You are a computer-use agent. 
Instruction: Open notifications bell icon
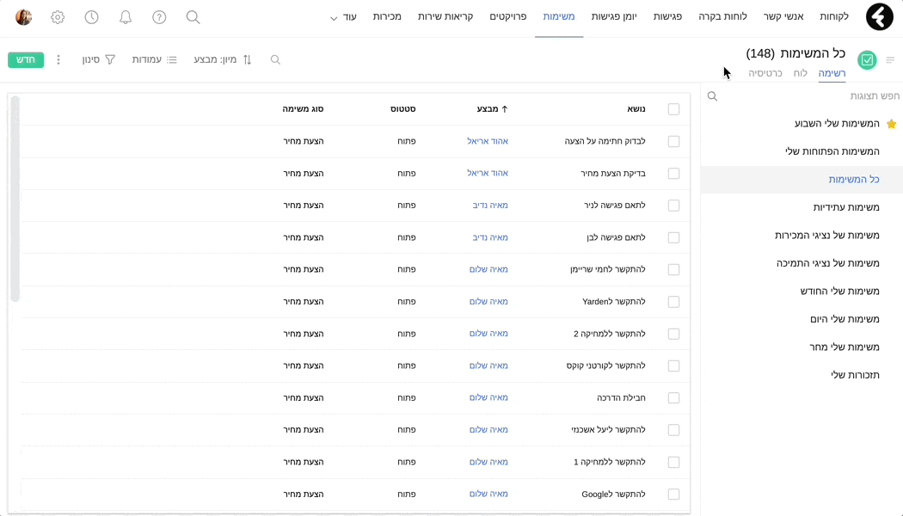pos(126,17)
